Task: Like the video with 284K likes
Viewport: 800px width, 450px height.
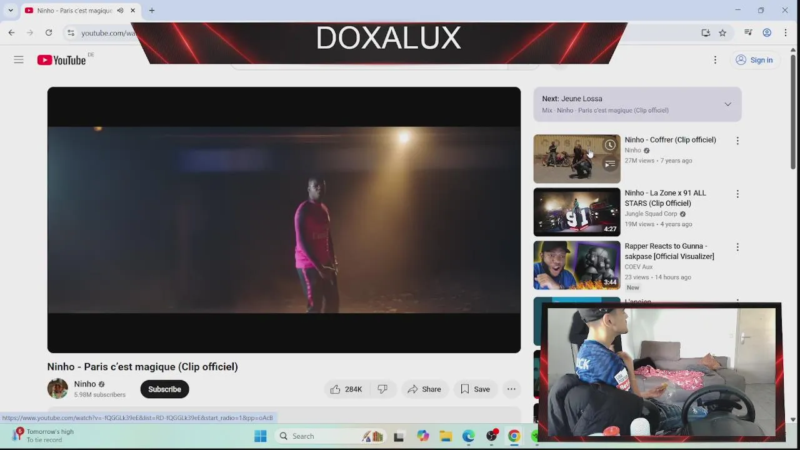Action: tap(346, 389)
